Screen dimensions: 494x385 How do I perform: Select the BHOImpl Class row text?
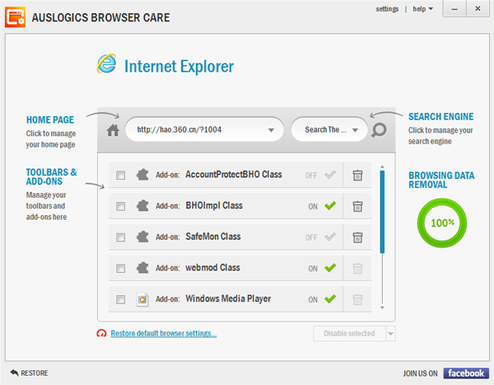pyautogui.click(x=214, y=206)
